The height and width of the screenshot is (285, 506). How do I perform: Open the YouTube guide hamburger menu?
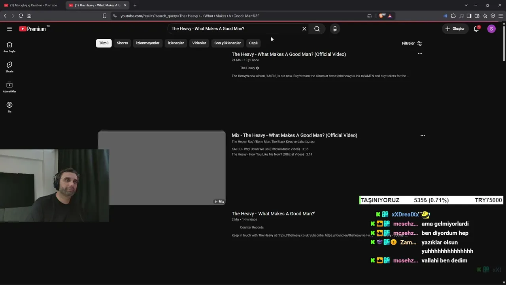tap(9, 29)
